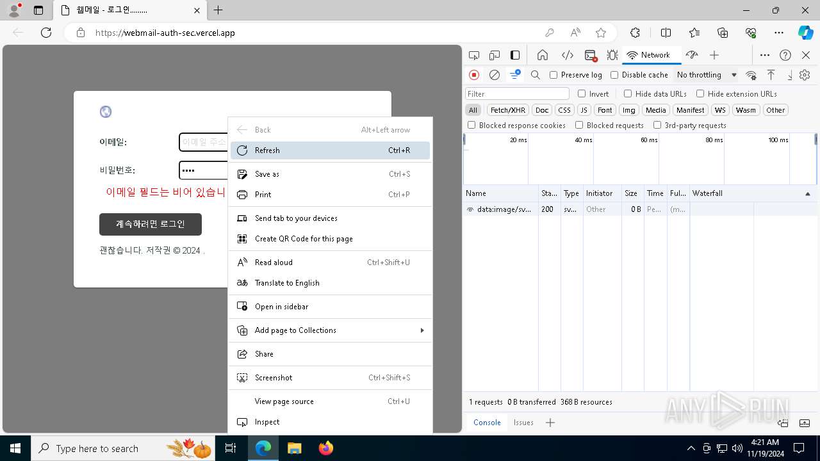Image resolution: width=820 pixels, height=461 pixels.
Task: Filter requests by WS type
Action: (721, 110)
